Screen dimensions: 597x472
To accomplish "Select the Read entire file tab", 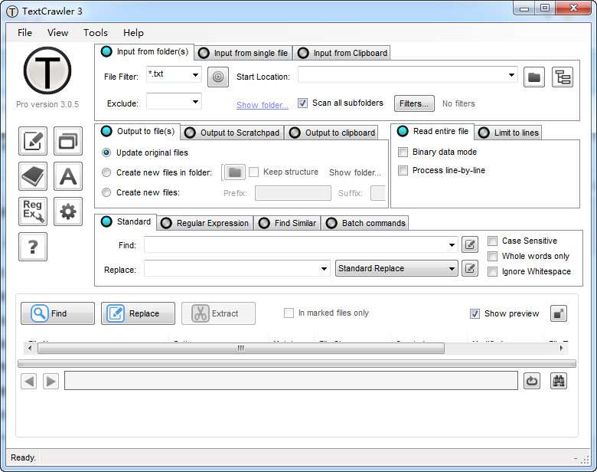I will point(433,131).
